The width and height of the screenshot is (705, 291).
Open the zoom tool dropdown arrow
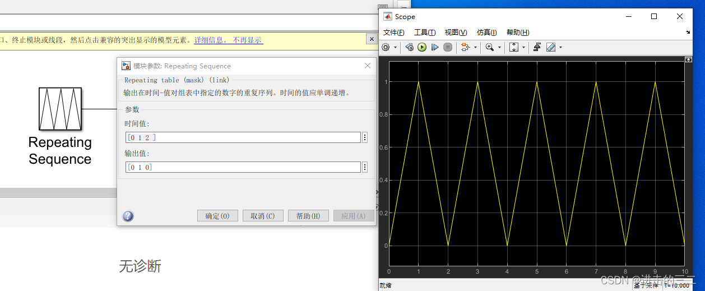(x=499, y=48)
